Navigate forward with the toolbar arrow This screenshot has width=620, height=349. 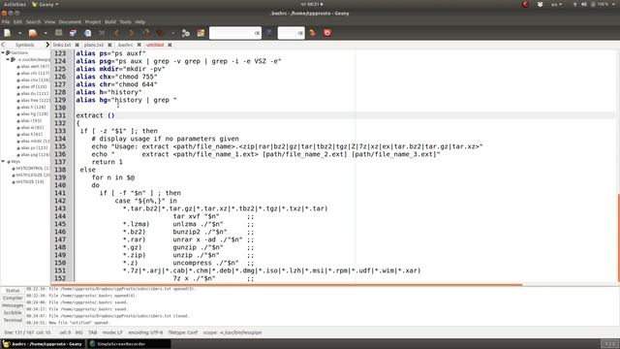pos(131,33)
